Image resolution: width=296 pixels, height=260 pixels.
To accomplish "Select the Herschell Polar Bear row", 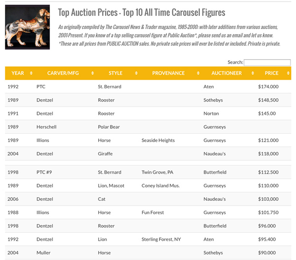I will [x=148, y=127].
